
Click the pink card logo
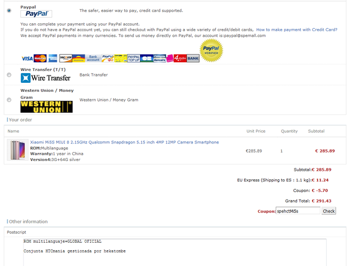(170, 58)
